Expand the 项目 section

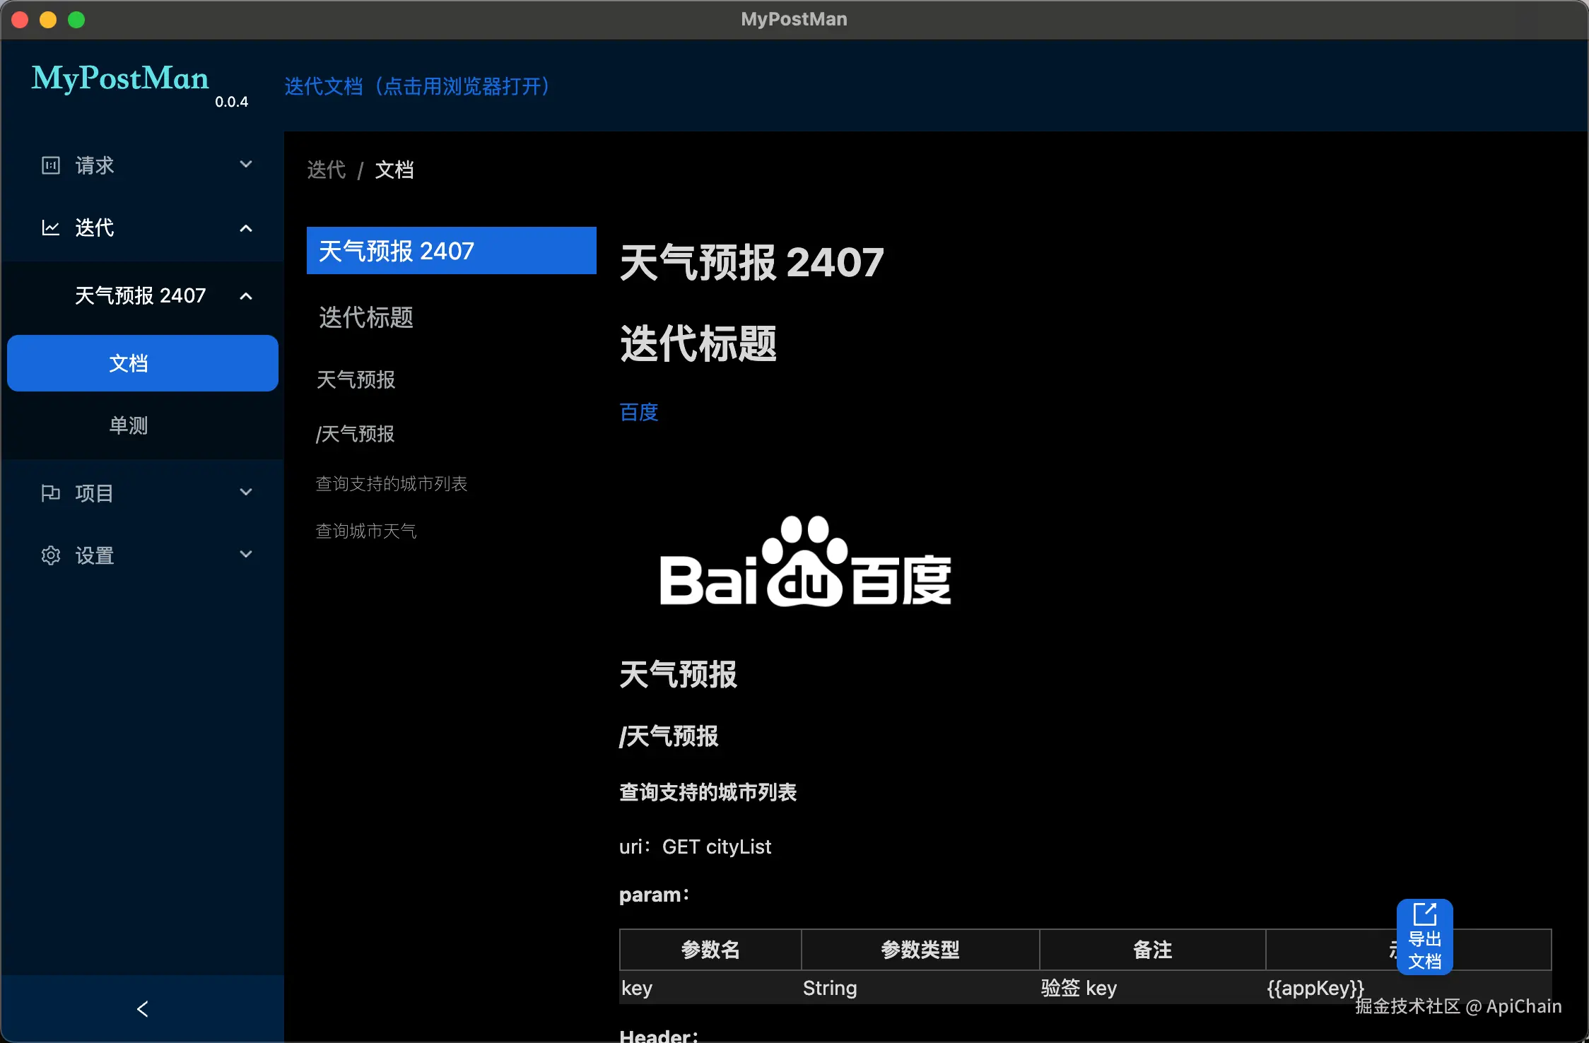[245, 493]
